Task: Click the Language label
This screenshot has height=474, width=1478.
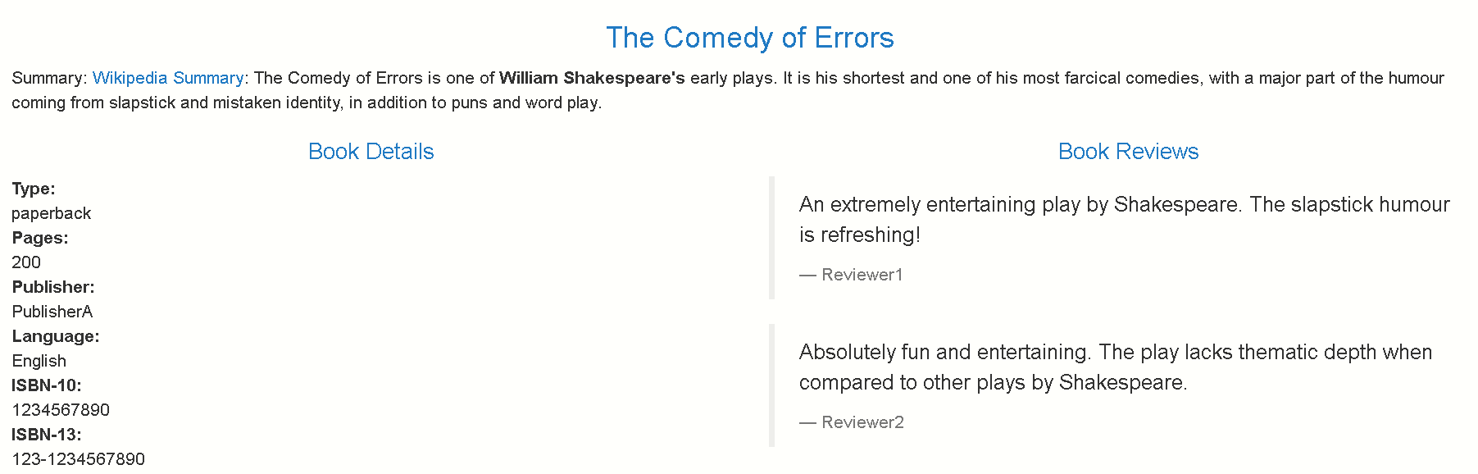Action: (x=56, y=336)
